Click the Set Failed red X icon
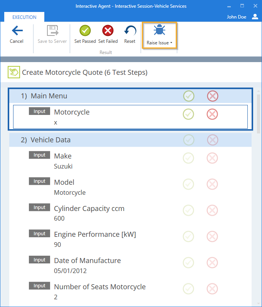This screenshot has height=307, width=262. [108, 31]
